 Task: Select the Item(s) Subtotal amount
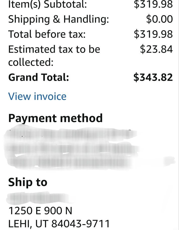(x=153, y=5)
